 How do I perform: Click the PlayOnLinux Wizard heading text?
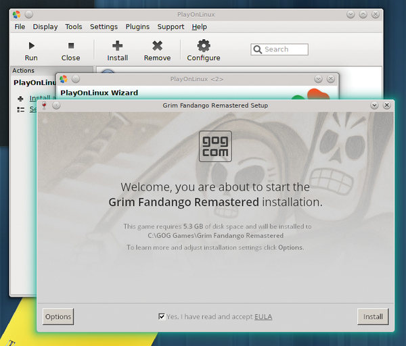coord(99,93)
